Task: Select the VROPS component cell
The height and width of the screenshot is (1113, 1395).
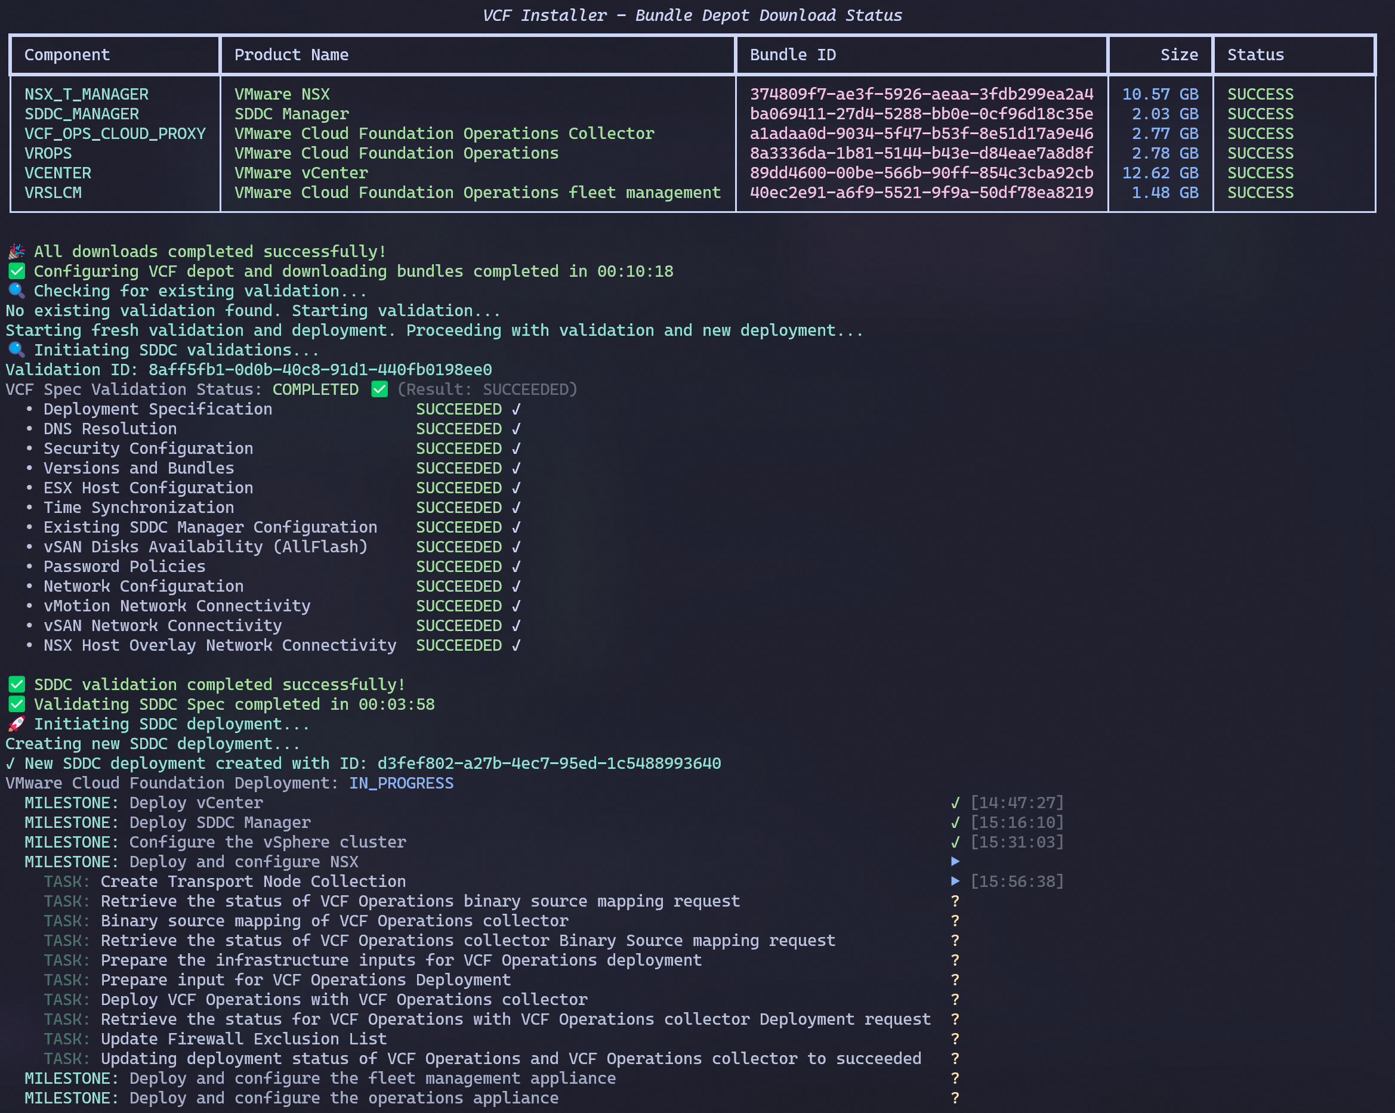Action: click(48, 153)
